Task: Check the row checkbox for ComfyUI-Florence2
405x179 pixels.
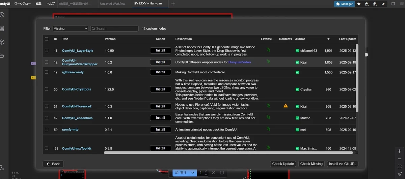Action: pyautogui.click(x=47, y=106)
